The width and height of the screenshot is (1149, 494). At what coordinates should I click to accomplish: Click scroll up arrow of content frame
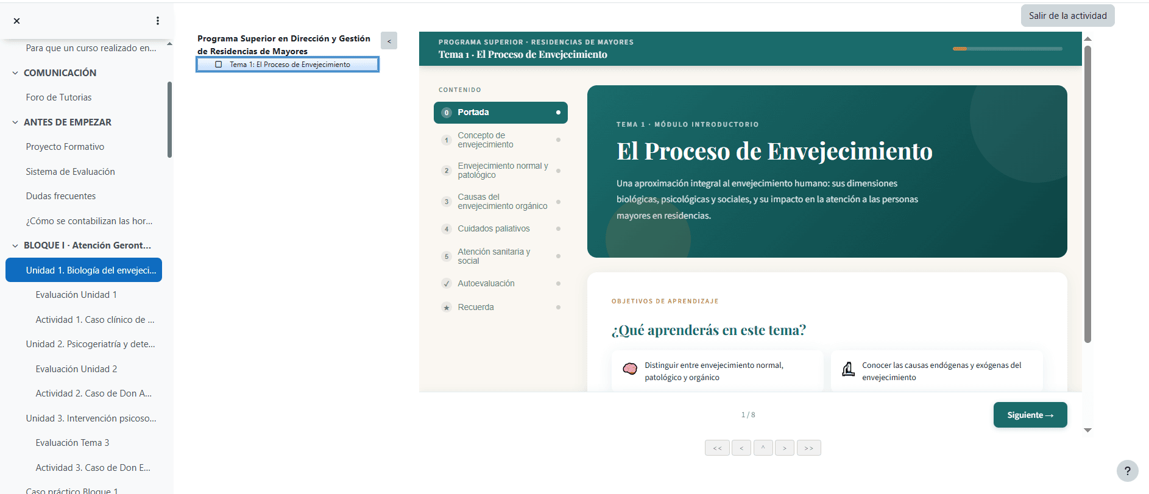click(x=1087, y=38)
